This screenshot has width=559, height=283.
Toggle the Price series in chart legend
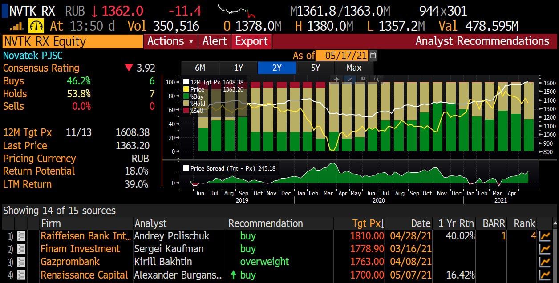(186, 89)
